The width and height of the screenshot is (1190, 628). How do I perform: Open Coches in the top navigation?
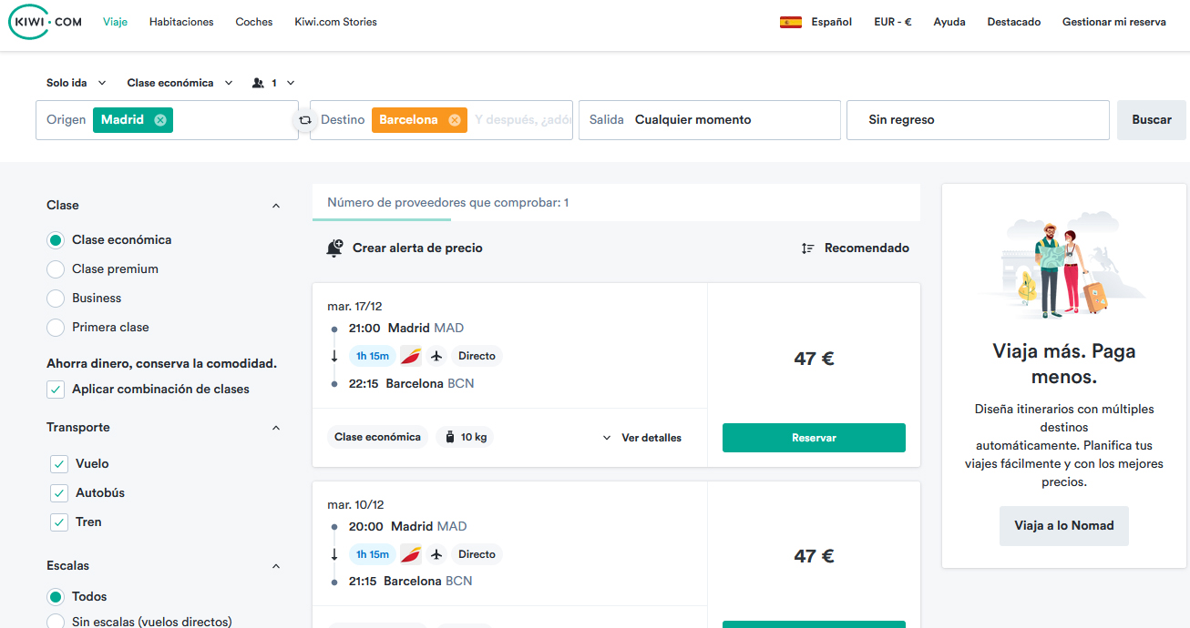coord(253,22)
